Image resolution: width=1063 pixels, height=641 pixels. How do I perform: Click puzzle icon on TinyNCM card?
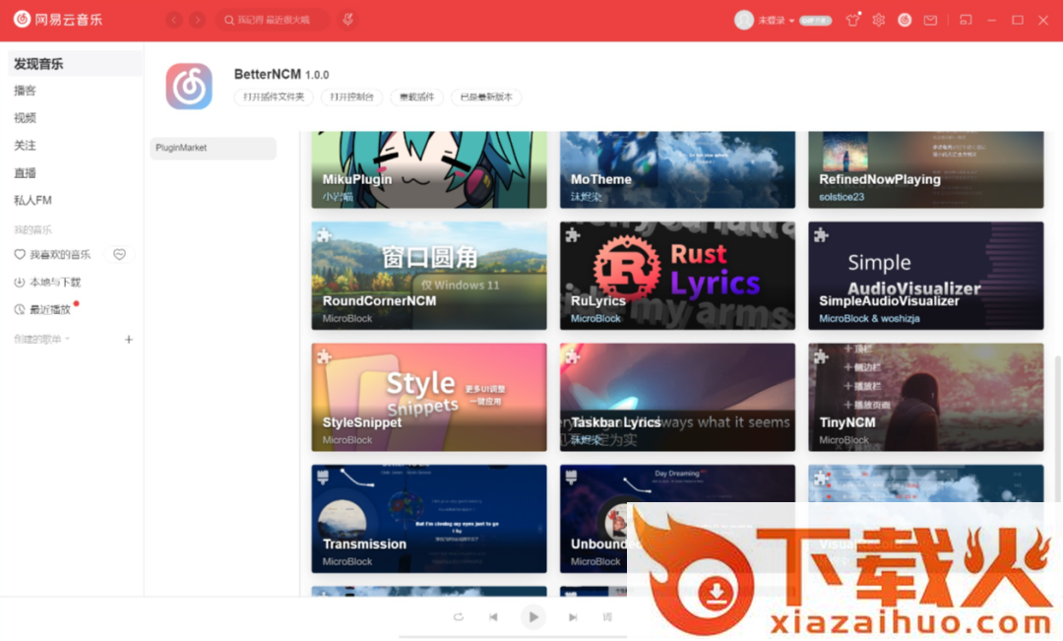click(821, 356)
